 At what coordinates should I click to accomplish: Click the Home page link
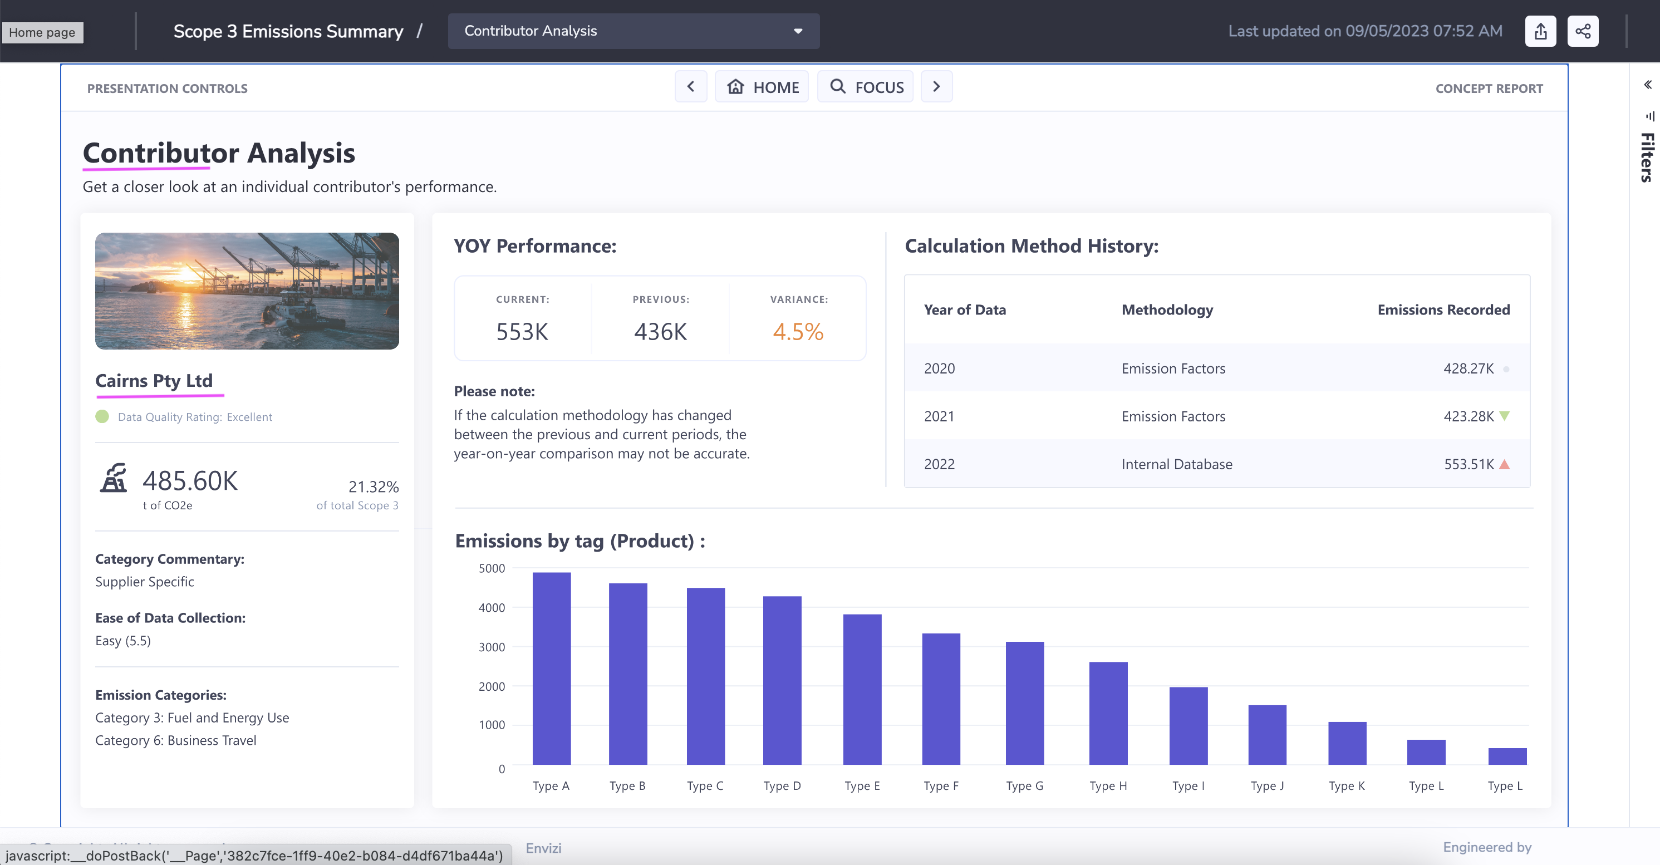(x=42, y=32)
